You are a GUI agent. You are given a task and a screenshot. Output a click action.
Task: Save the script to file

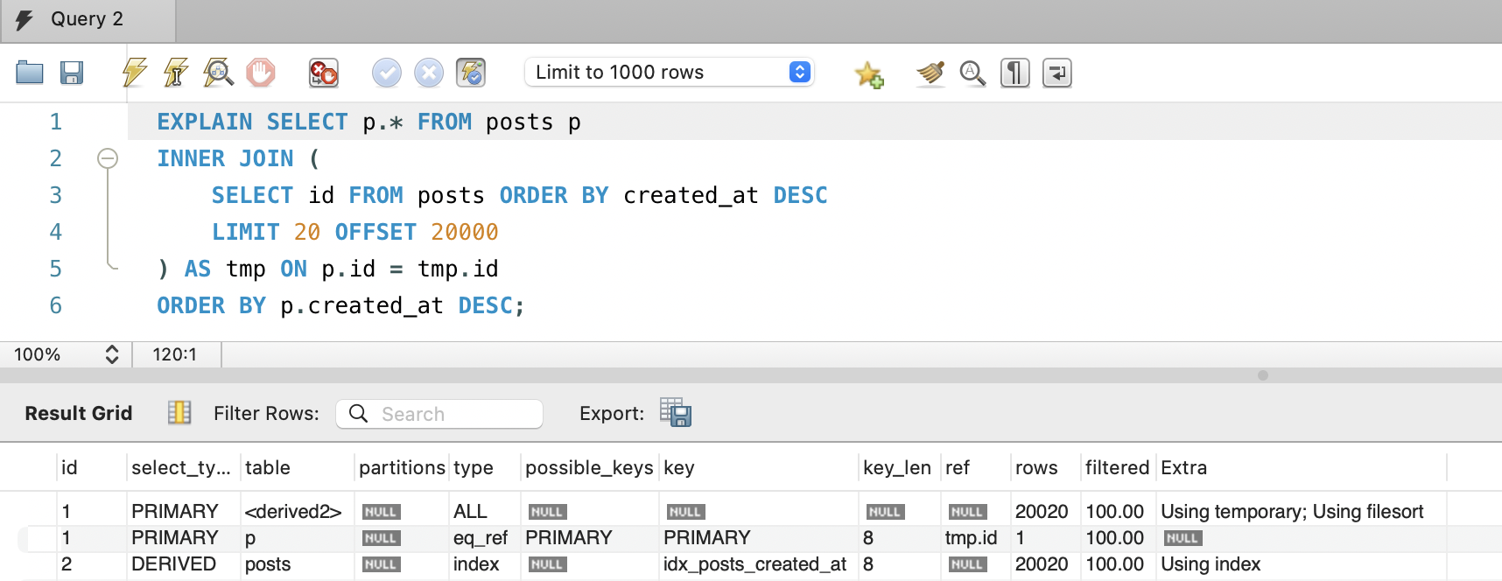point(72,73)
